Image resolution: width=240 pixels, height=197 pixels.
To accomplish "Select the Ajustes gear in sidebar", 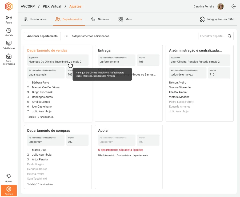I will 9,191.
